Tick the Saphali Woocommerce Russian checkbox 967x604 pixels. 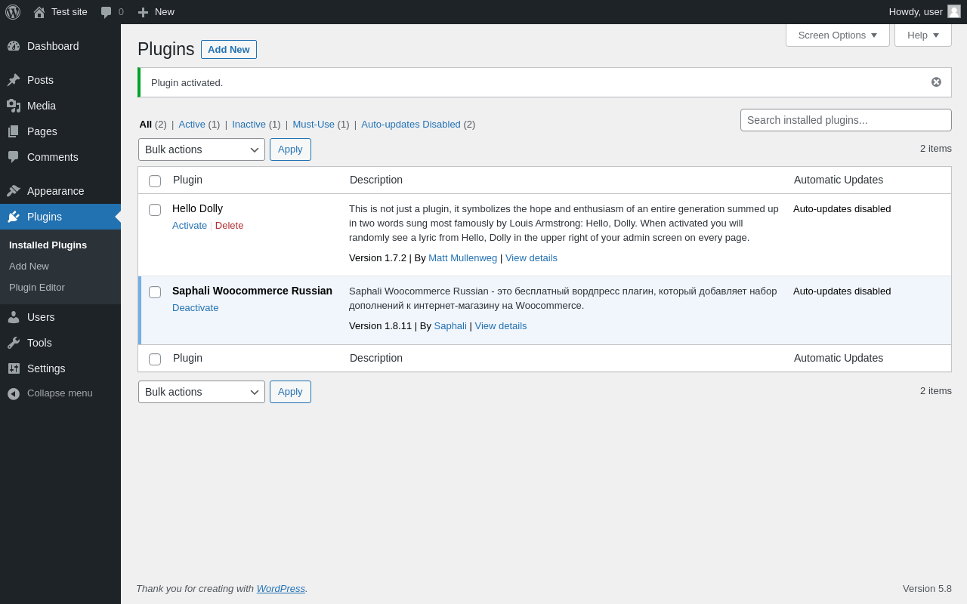point(155,292)
